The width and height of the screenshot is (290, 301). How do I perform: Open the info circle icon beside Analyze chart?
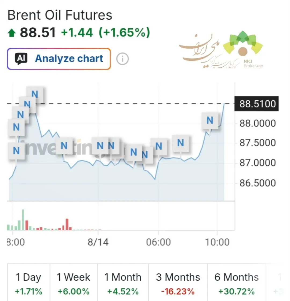click(122, 59)
